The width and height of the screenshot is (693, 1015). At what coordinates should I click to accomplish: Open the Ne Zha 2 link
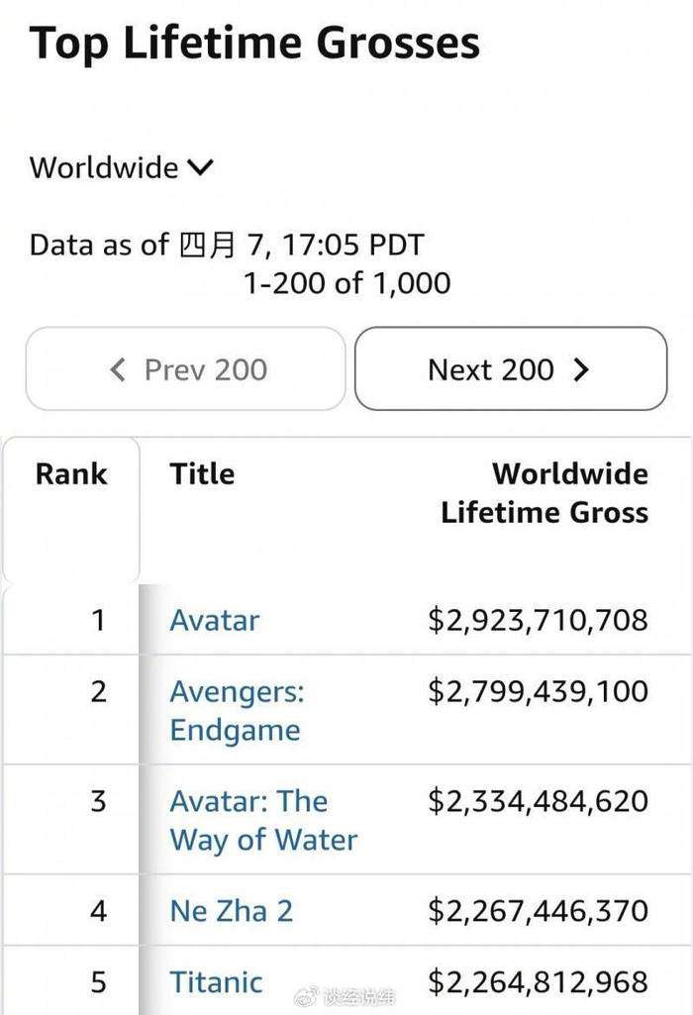tap(231, 911)
